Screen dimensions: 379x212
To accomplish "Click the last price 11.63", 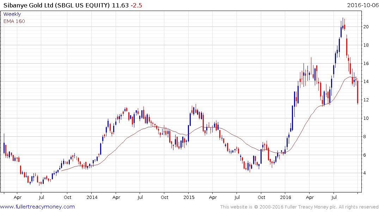I will pyautogui.click(x=120, y=5).
